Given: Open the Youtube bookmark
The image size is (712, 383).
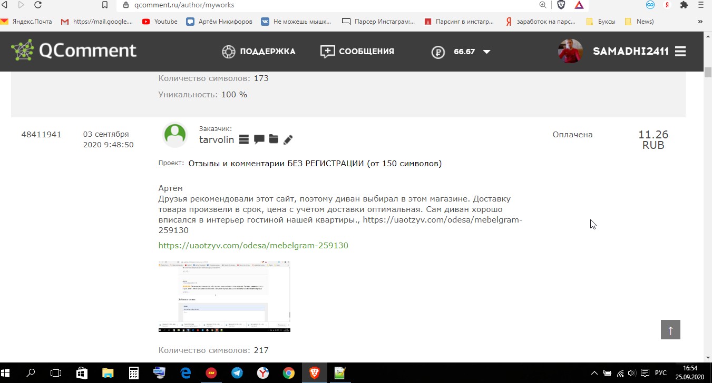Looking at the screenshot, I should [x=160, y=22].
